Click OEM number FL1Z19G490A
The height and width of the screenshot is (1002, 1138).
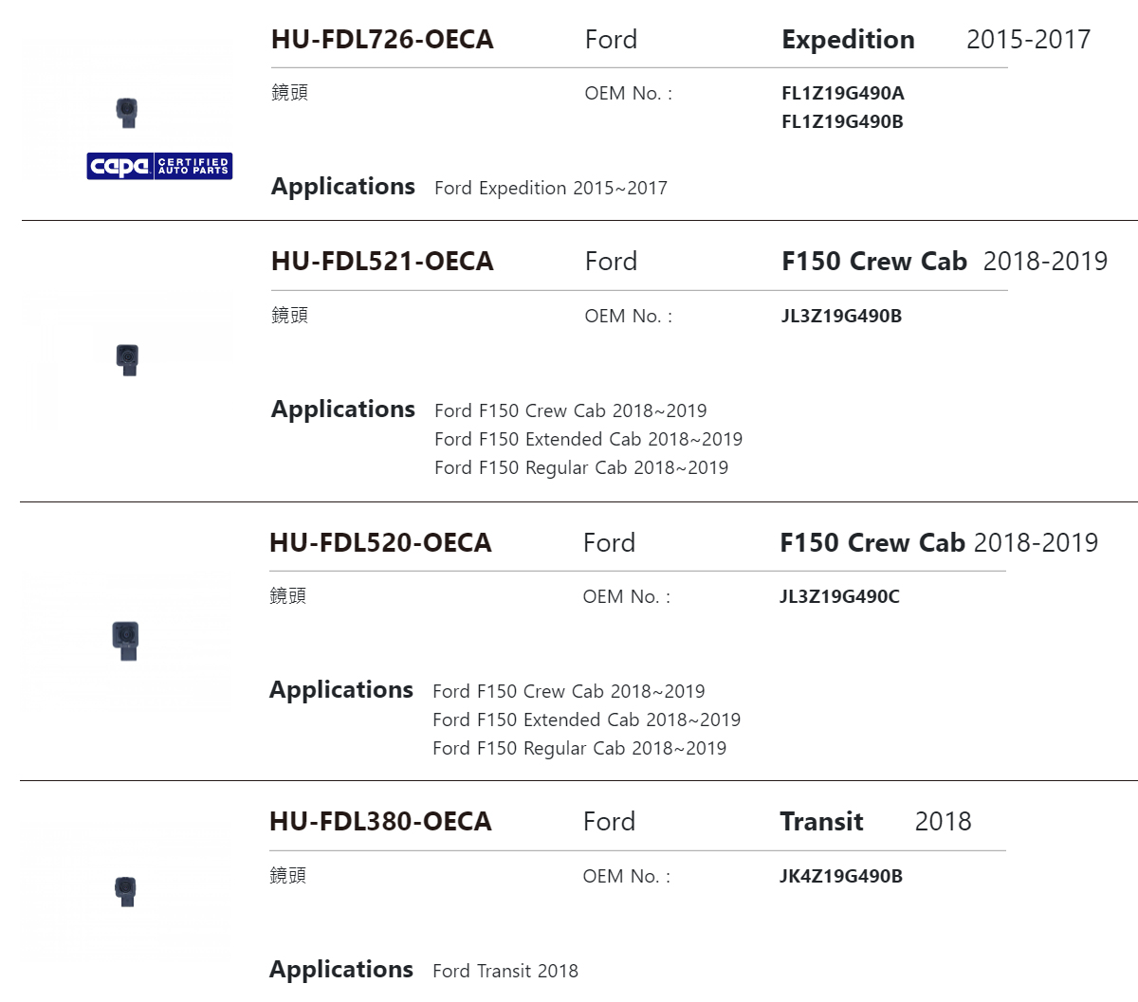843,93
